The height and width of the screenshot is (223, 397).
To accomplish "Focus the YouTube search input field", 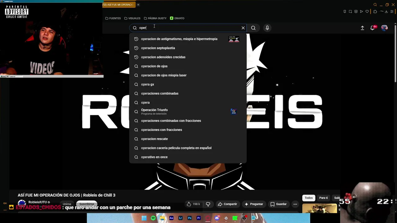I will click(188, 28).
